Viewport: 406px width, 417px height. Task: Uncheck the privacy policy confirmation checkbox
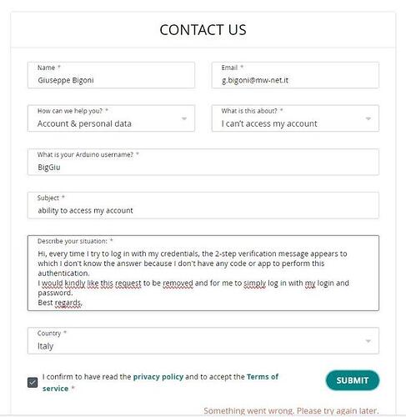click(33, 383)
